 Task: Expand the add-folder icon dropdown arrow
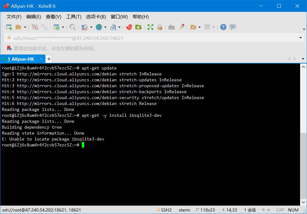(x=199, y=27)
